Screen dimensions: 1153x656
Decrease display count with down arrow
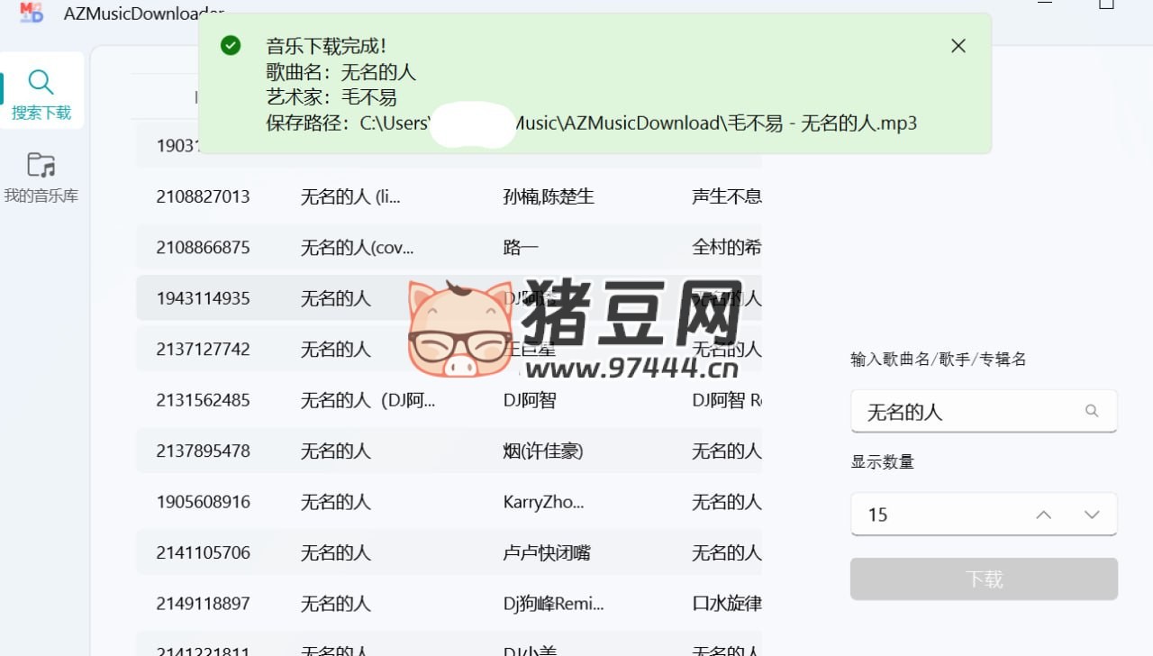[1092, 515]
